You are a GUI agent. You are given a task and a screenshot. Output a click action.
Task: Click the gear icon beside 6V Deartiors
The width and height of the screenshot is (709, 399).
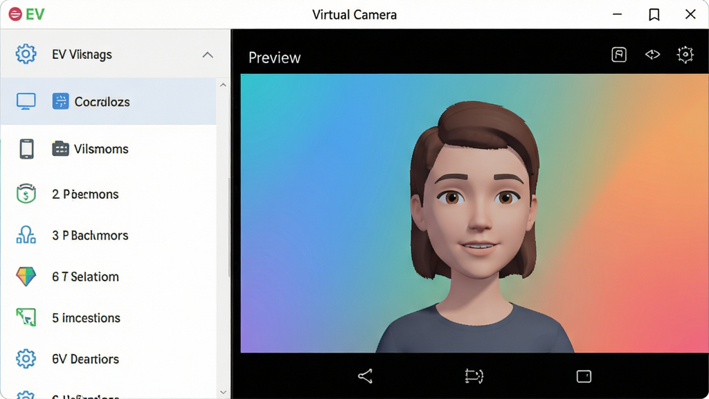26,359
